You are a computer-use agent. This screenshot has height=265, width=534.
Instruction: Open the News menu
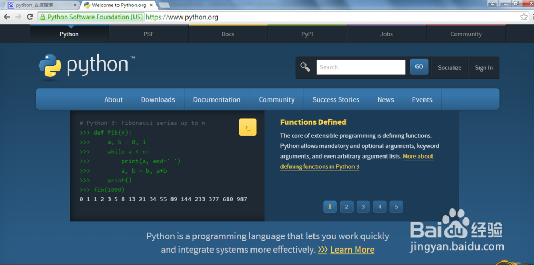tap(386, 99)
